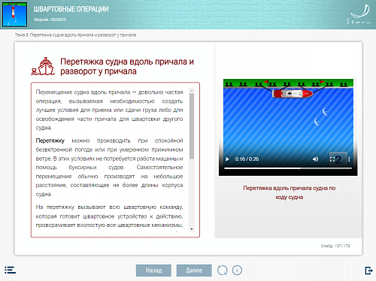
Task: Open the video more-options menu
Action: pyautogui.click(x=349, y=159)
